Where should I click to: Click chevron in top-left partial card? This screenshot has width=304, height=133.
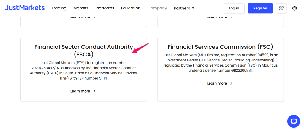[x=94, y=17]
